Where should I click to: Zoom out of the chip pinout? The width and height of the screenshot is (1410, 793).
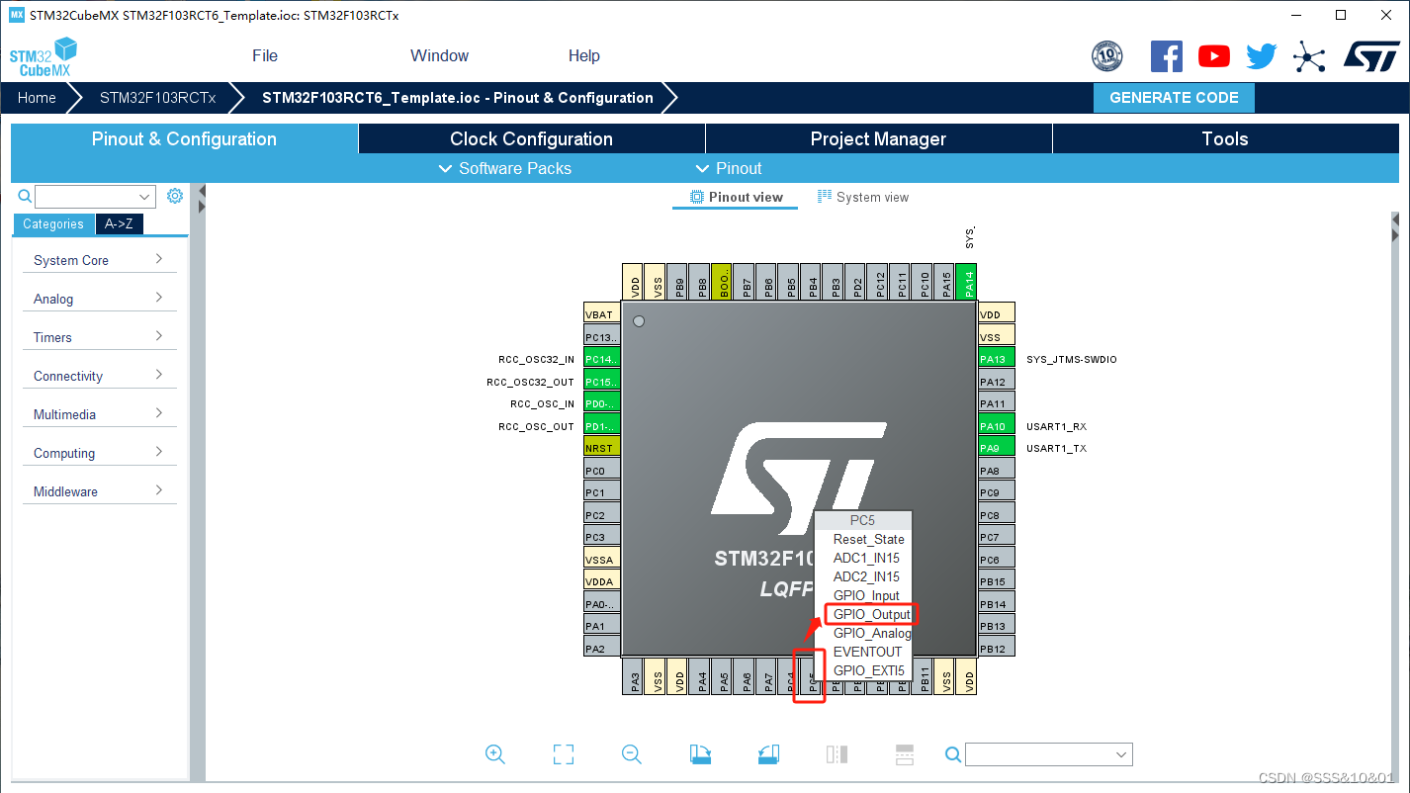pos(632,754)
